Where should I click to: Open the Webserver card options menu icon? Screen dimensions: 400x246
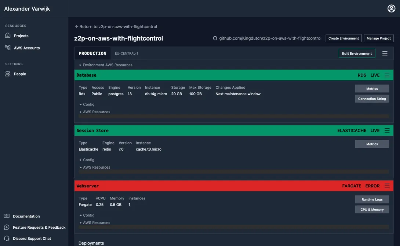(x=387, y=186)
